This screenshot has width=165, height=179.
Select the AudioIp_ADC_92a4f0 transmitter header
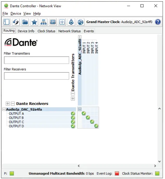click(x=80, y=72)
